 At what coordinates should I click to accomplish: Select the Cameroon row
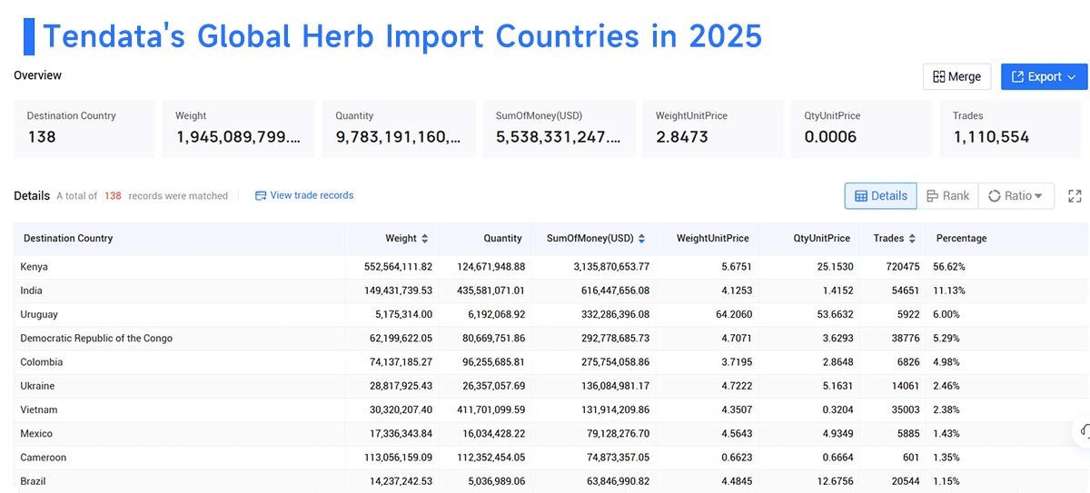[x=551, y=458]
